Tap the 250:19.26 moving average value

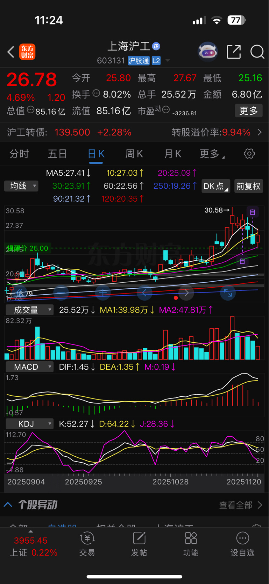click(x=176, y=186)
